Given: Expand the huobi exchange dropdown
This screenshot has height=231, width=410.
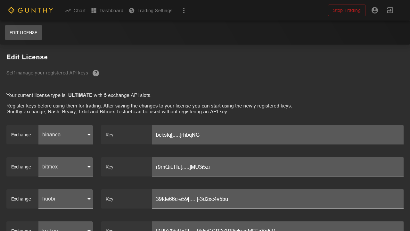Looking at the screenshot, I should point(66,199).
